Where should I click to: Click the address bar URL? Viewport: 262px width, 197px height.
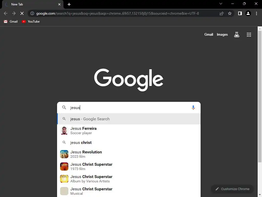[117, 13]
